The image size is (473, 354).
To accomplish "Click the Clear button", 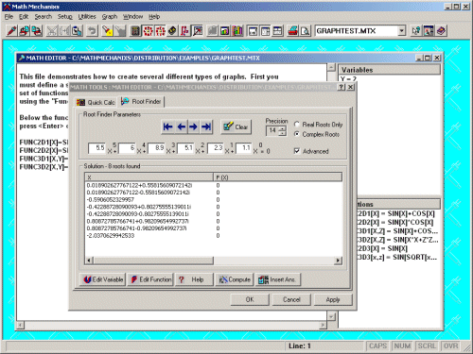I will click(x=236, y=126).
